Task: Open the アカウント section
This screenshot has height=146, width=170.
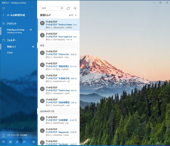Action: pos(12,24)
